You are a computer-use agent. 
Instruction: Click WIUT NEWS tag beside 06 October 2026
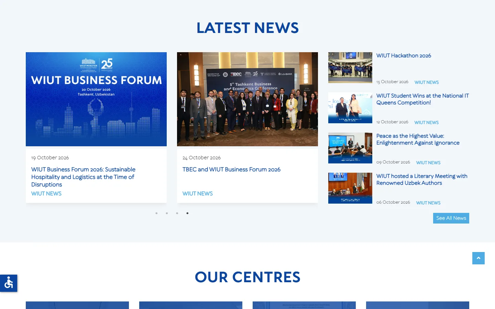coord(428,203)
